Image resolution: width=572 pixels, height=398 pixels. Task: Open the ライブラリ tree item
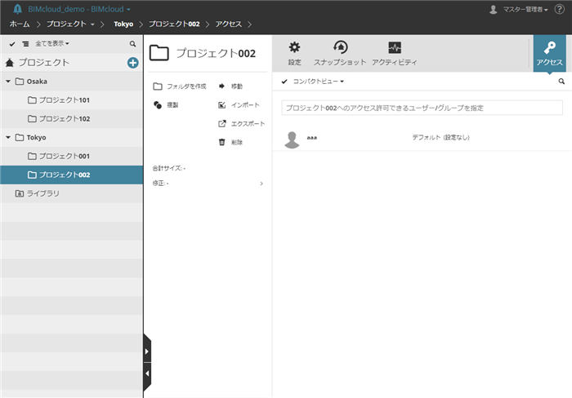click(72, 193)
